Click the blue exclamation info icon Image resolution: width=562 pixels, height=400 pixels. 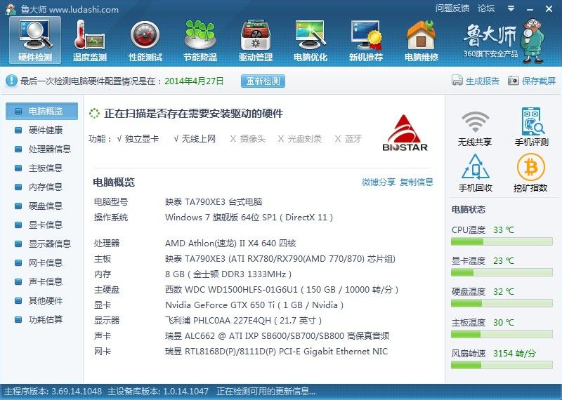(11, 81)
